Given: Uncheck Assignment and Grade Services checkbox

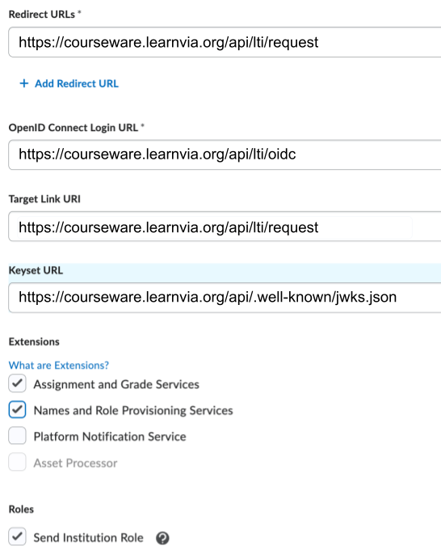Looking at the screenshot, I should (18, 383).
